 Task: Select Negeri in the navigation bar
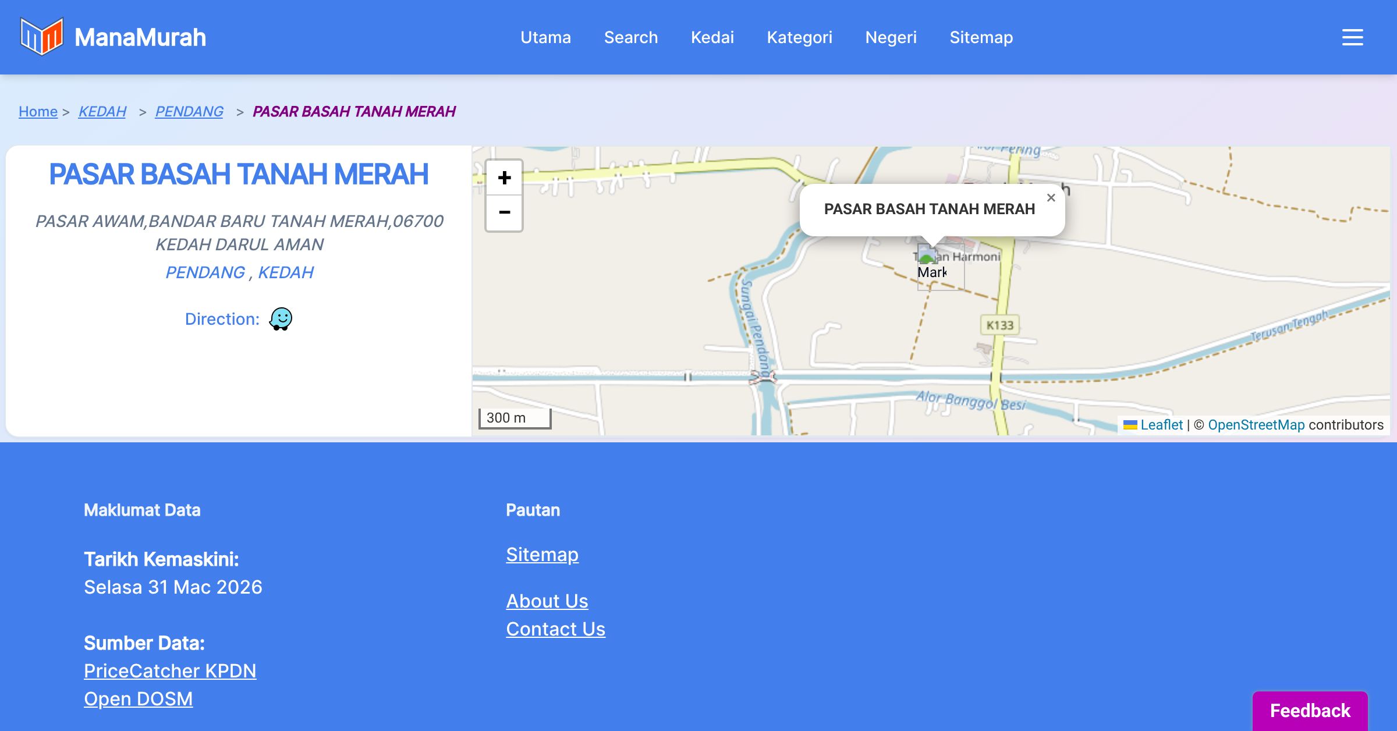(891, 37)
